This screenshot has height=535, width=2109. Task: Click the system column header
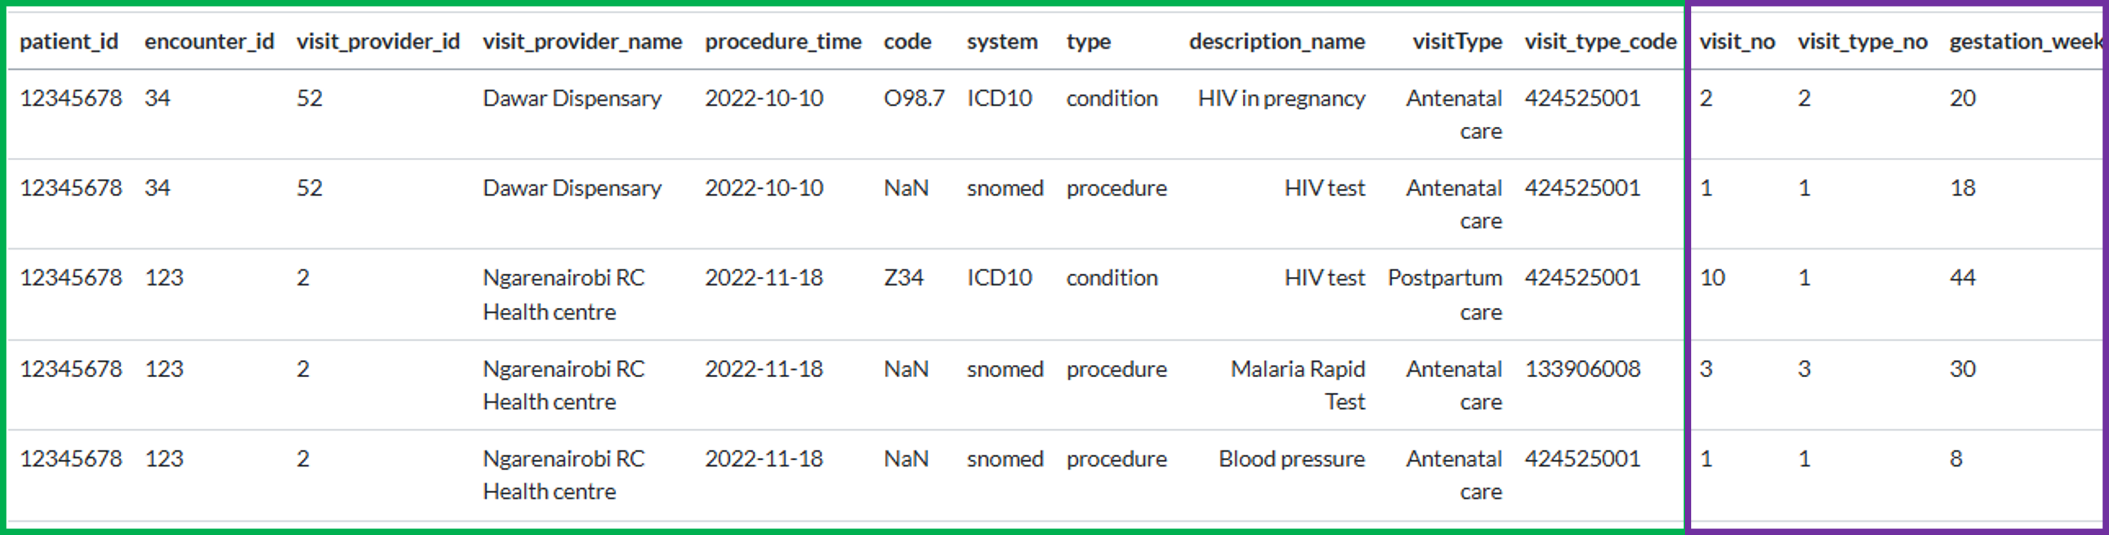coord(1001,42)
